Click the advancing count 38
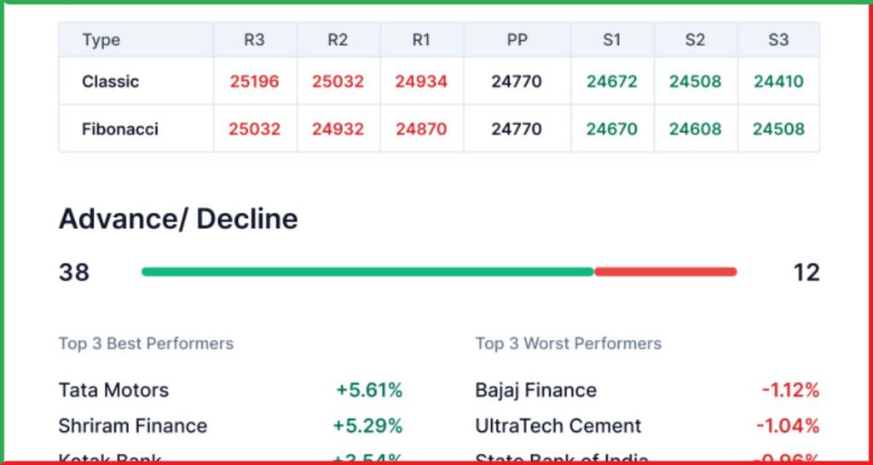The width and height of the screenshot is (873, 465). coord(74,273)
